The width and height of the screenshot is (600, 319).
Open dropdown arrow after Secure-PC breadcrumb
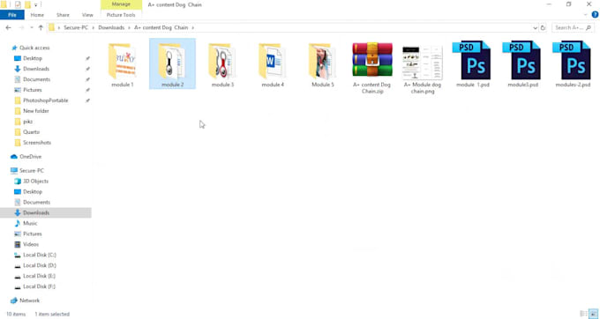click(x=93, y=27)
